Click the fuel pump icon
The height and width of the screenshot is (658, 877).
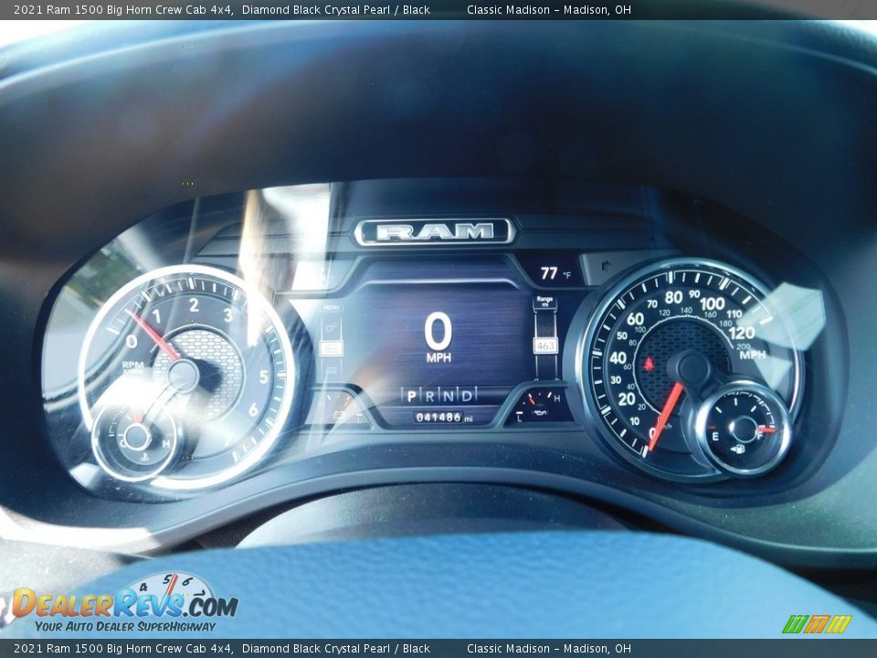tap(737, 448)
